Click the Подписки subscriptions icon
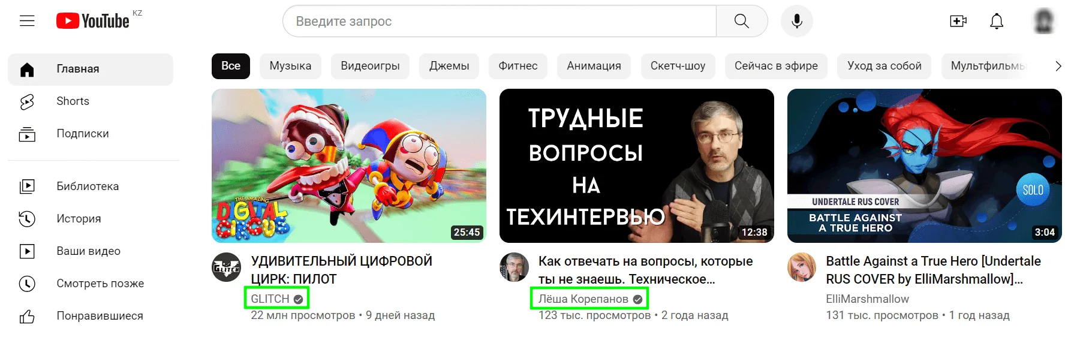This screenshot has height=343, width=1083. [27, 134]
